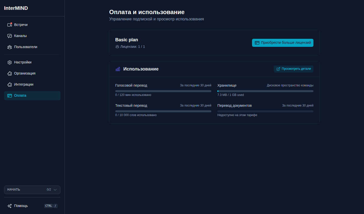
Task: Click 'Дисковое пространство команды' label
Action: coord(290,85)
